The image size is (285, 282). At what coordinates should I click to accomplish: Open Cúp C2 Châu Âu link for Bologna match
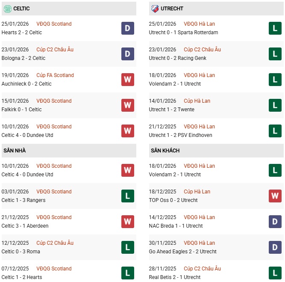[55, 50]
